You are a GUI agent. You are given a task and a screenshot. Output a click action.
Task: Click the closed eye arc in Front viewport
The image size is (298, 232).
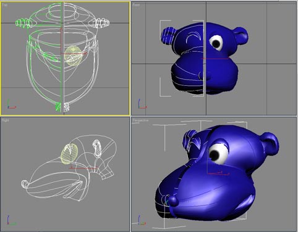[194, 38]
